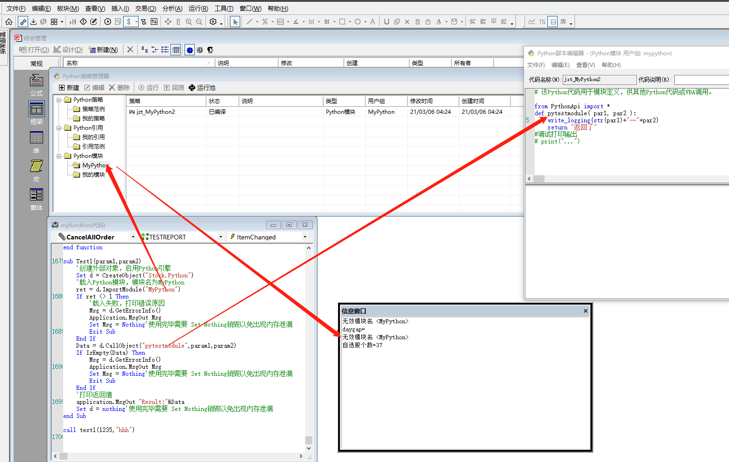
Task: Click the circular play button icon
Action: click(x=108, y=22)
